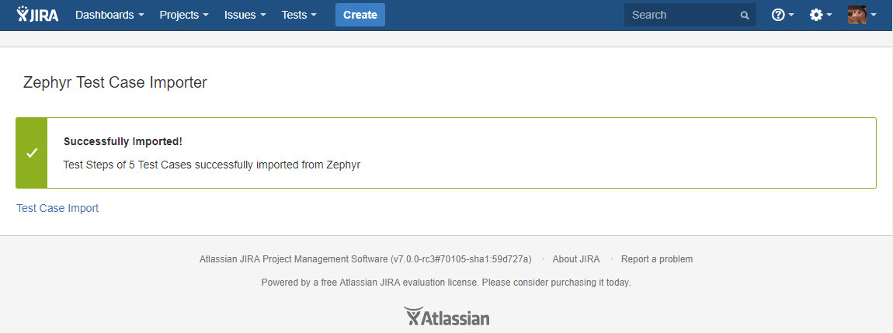Image resolution: width=893 pixels, height=333 pixels.
Task: Follow the Test Case Import link
Action: [57, 208]
